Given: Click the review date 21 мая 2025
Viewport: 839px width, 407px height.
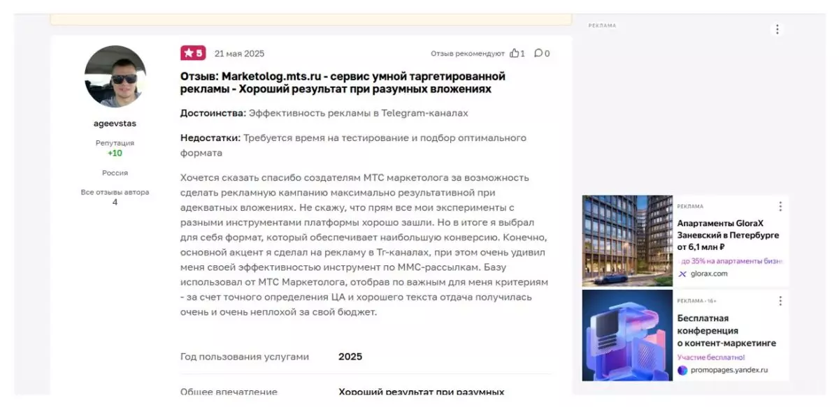Looking at the screenshot, I should [x=239, y=54].
